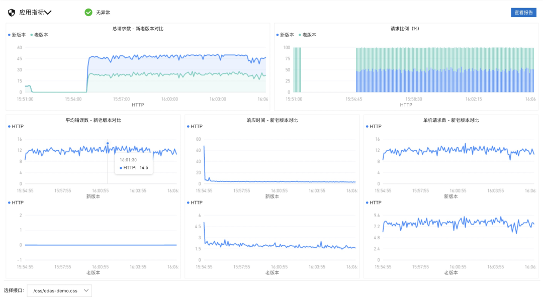This screenshot has width=543, height=301.
Task: Toggle HTTP legend in 响应时间 新版本 chart
Action: point(195,126)
